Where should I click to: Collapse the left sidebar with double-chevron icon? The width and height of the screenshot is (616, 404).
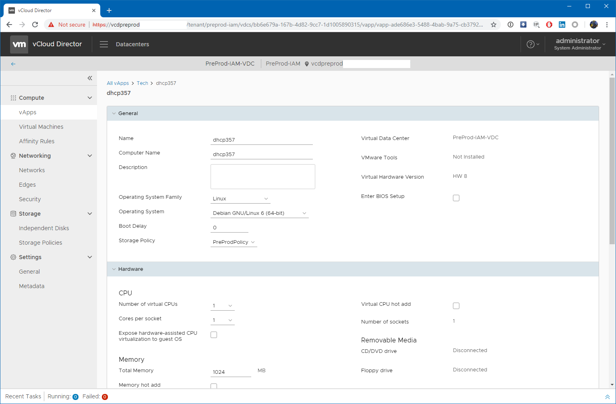point(90,78)
